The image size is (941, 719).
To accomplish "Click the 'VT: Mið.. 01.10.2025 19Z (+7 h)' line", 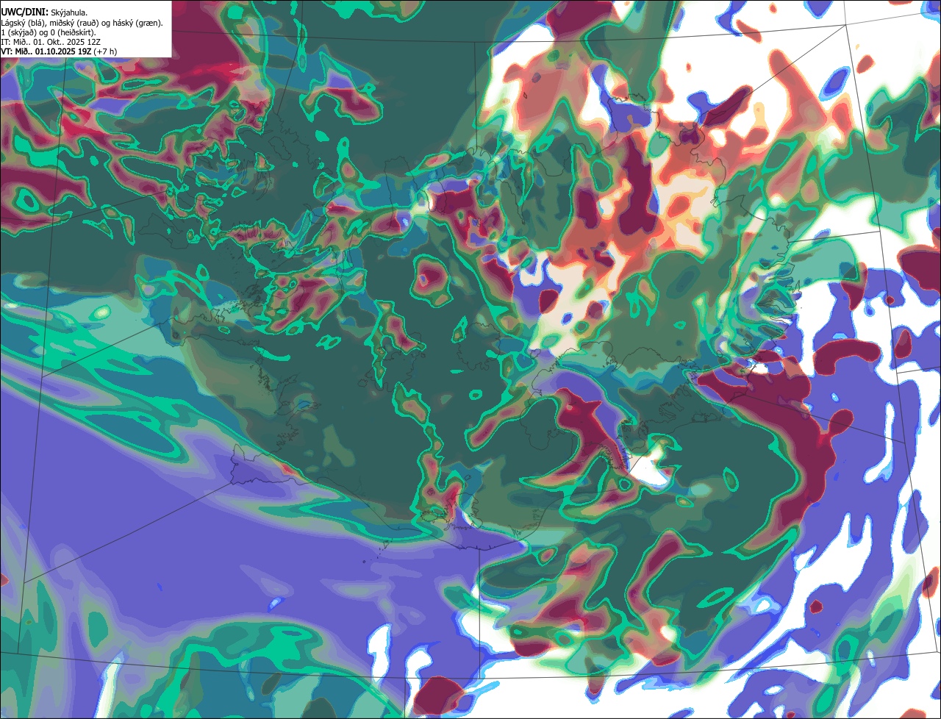I will point(59,51).
